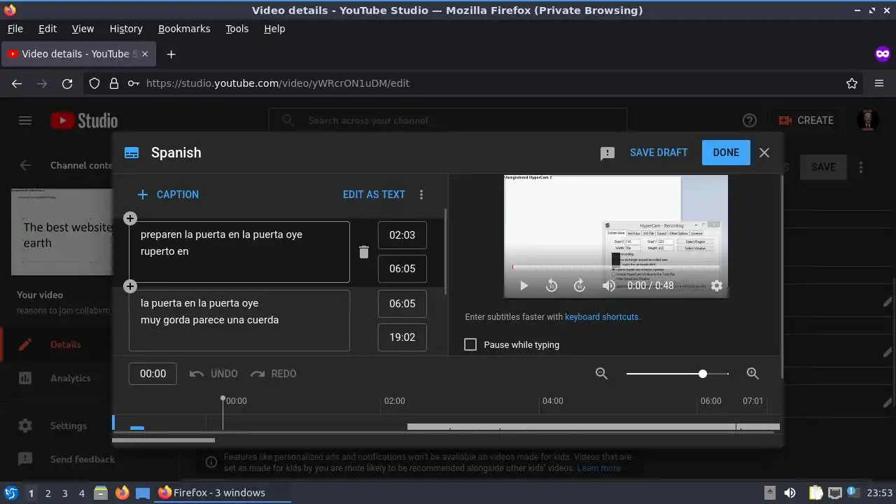Click the gray caption block on timeline
896x504 pixels.
(x=593, y=426)
